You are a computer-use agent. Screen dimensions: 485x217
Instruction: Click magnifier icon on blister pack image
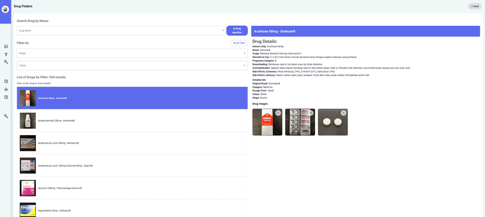click(x=311, y=113)
